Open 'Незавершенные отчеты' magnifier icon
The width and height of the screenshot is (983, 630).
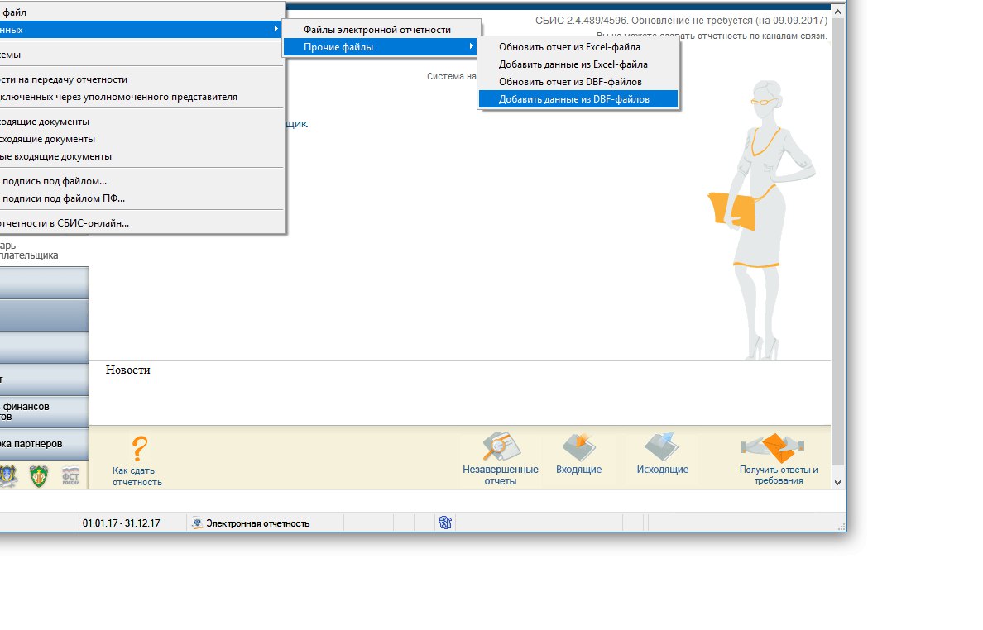point(501,446)
